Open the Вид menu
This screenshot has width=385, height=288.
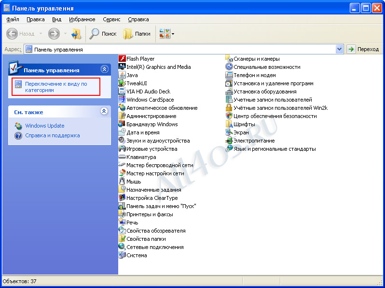57,19
